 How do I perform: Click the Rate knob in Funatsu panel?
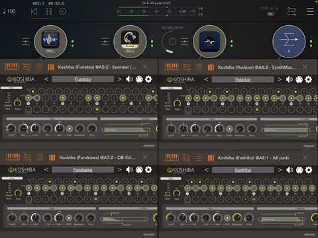[17, 102]
